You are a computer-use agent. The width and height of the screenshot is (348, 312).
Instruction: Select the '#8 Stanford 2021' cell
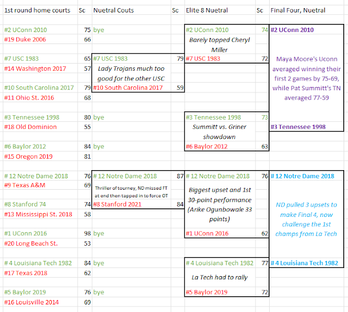coord(132,204)
